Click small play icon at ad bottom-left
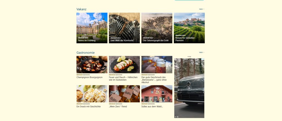This screenshot has width=282, height=121. pyautogui.click(x=175, y=117)
